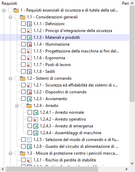Click the unknown-status icon beside 1.1.1 Definizioni
Screen dimensions: 135x172
click(29, 24)
